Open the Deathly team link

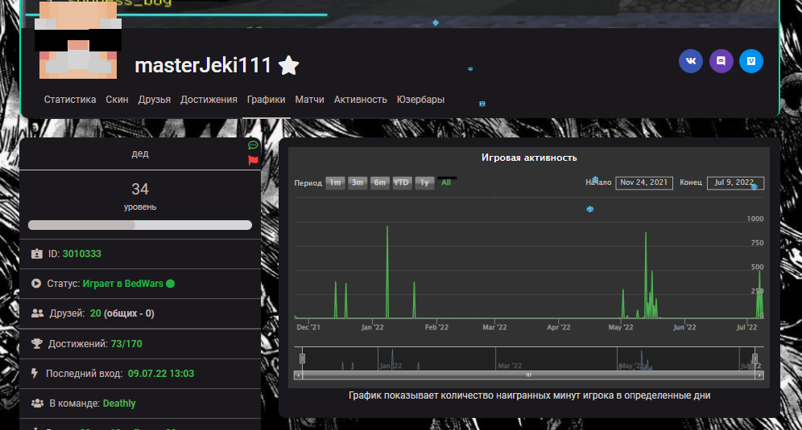[119, 403]
